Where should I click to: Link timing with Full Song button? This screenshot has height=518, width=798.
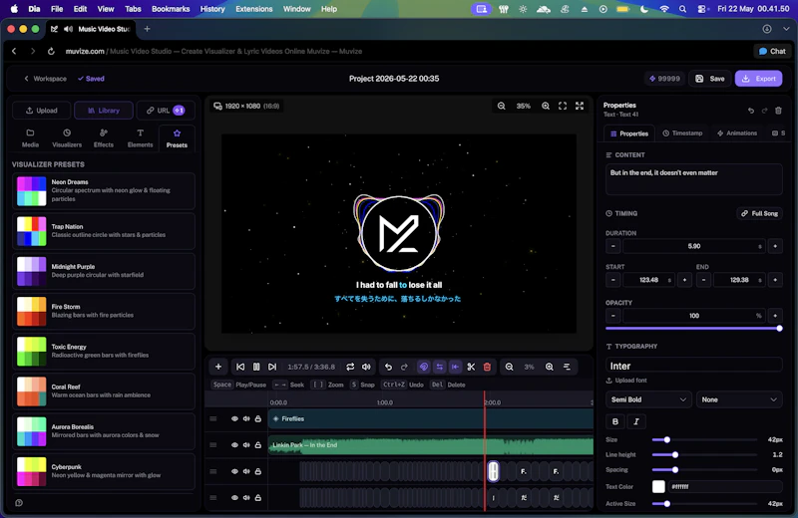coord(759,213)
